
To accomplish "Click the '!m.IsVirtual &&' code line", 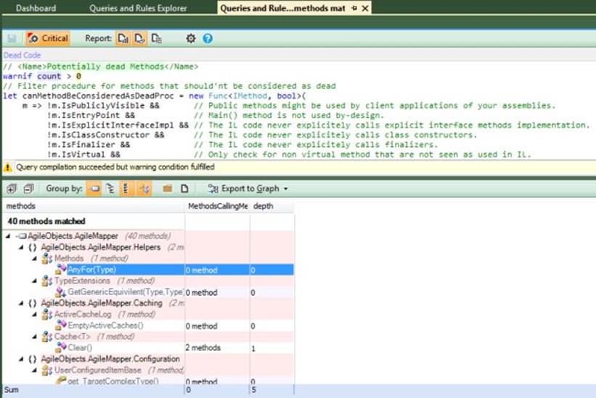I will pyautogui.click(x=83, y=154).
